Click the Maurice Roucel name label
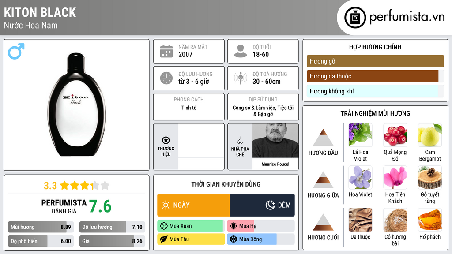This screenshot has width=452, height=254. [275, 164]
